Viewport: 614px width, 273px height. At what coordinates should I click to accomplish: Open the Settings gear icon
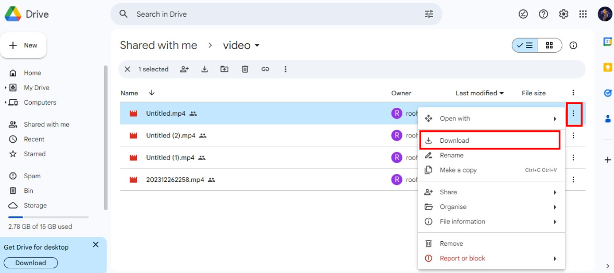pos(563,14)
